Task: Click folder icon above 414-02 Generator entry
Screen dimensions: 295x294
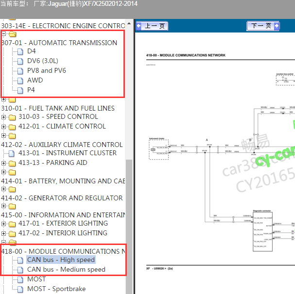Action: click(12, 189)
